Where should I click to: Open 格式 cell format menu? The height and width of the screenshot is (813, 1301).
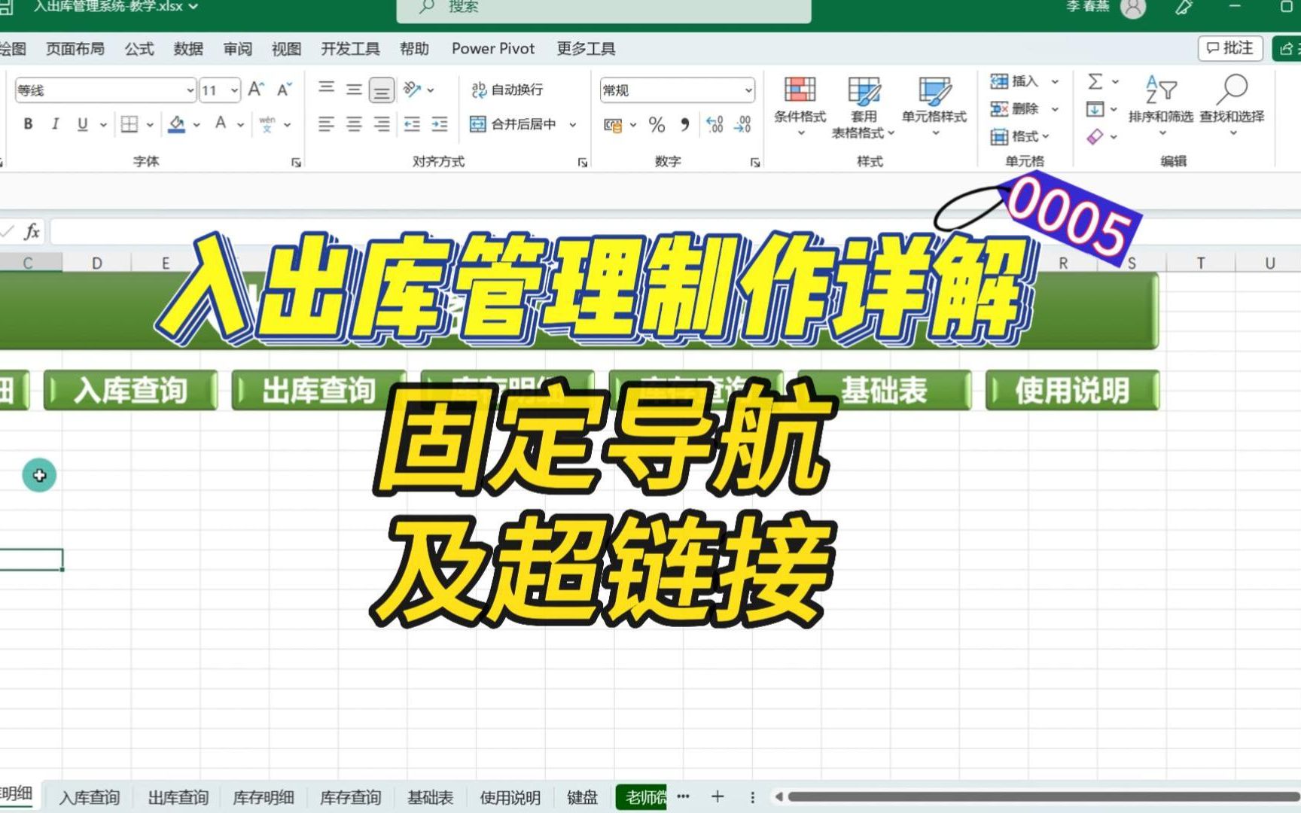coord(1019,136)
